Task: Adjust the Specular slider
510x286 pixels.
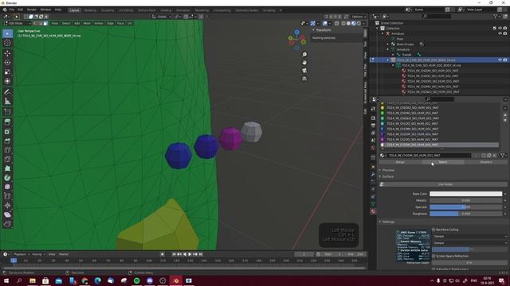Action: [465, 207]
